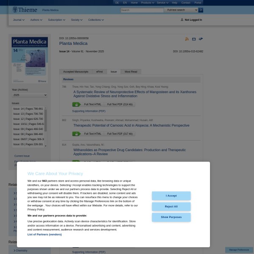Click the Planta Medica cover thumbnail
Screen dimensions: 254x254
[30, 60]
